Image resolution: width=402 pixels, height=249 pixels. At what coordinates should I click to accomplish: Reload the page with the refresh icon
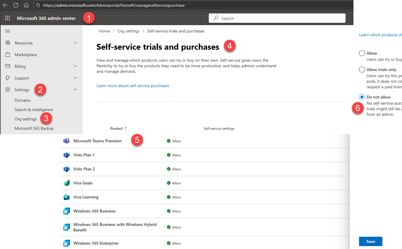(16, 5)
